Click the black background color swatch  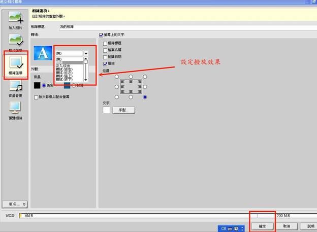pyautogui.click(x=37, y=85)
